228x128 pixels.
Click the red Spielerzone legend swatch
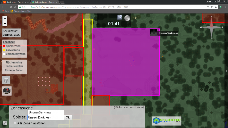point(4,46)
